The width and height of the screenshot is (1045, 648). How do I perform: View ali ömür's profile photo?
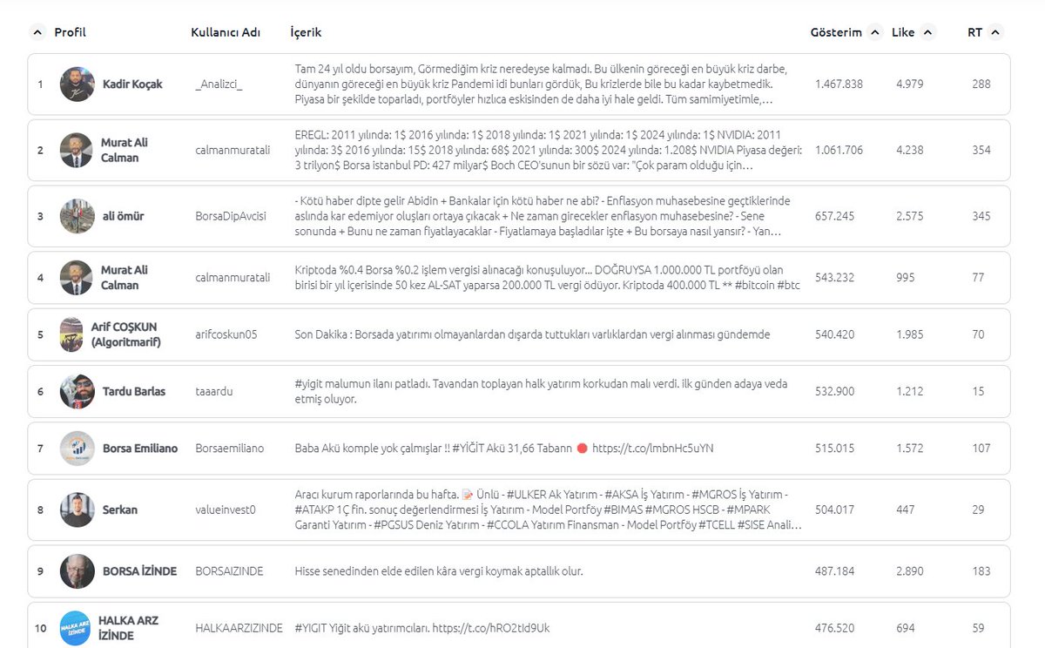click(78, 215)
